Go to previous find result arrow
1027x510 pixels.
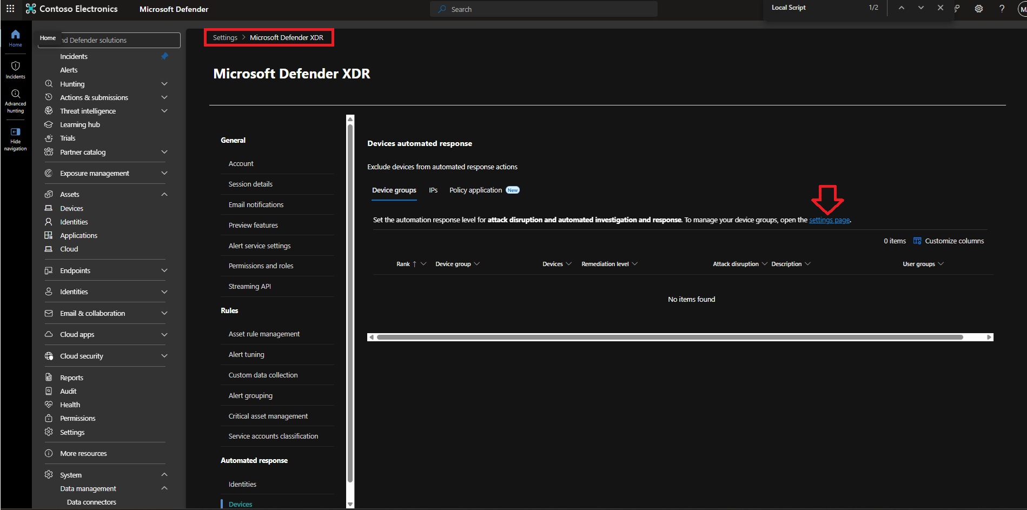tap(902, 8)
